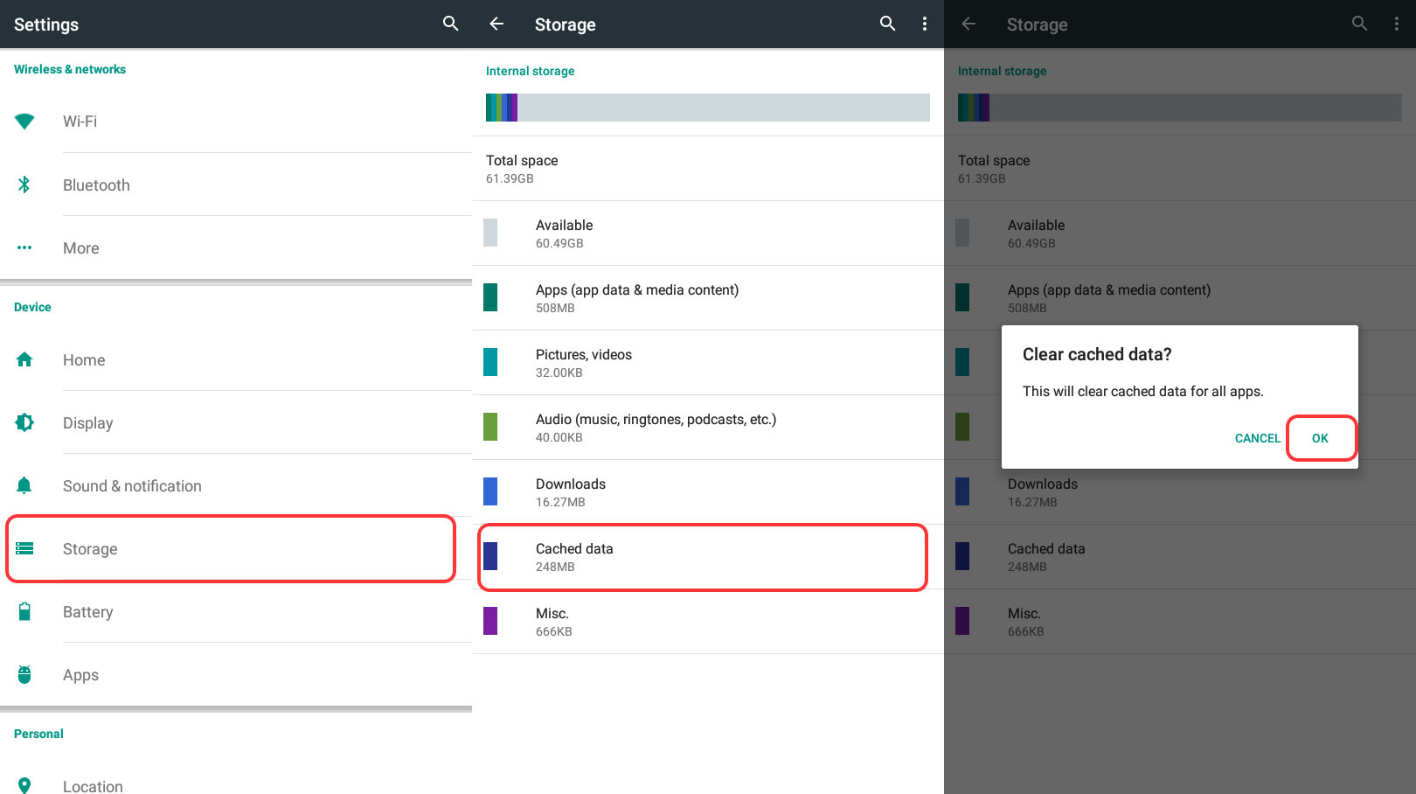Select the Bluetooth icon

point(24,185)
